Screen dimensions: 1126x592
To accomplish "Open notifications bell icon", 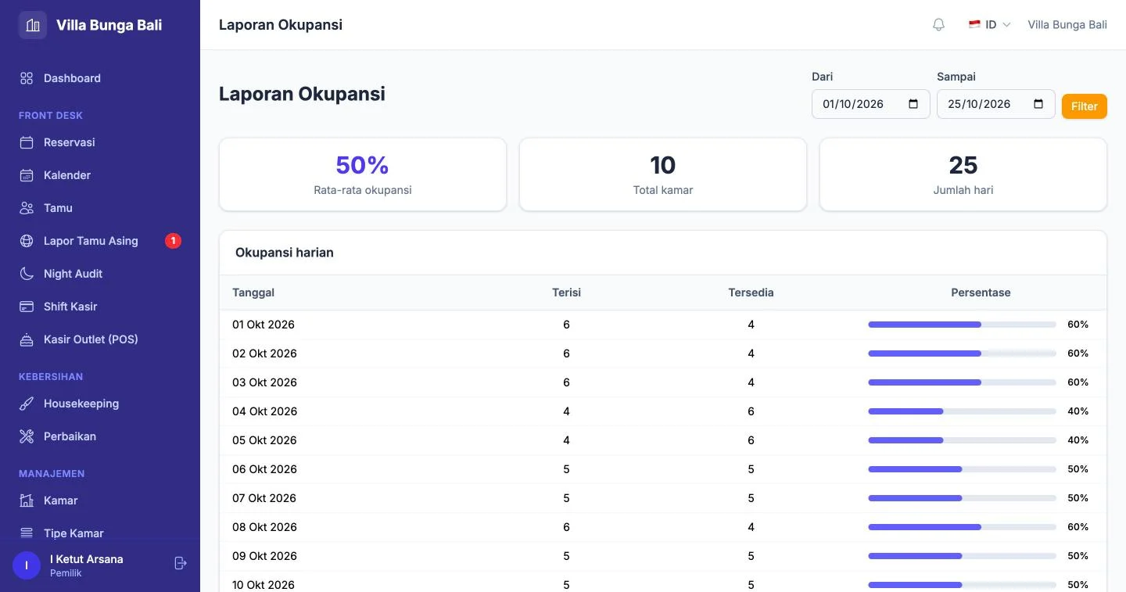I will (x=939, y=25).
